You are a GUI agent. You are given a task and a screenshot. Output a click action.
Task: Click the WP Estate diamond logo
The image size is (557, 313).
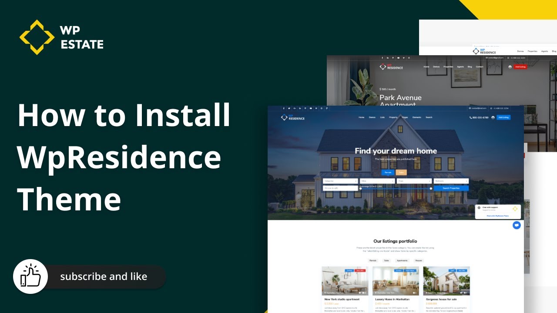click(37, 37)
